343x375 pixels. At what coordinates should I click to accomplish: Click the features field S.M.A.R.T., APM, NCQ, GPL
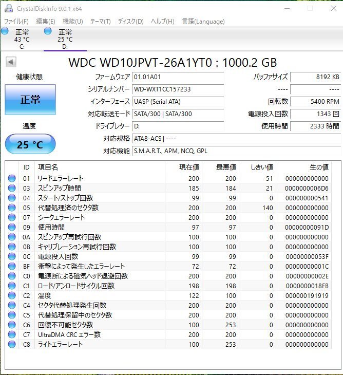click(x=236, y=151)
